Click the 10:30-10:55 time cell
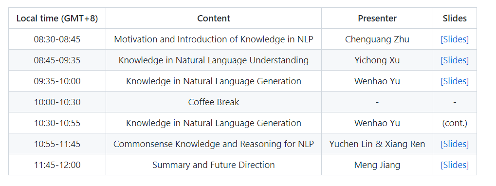Viewport: 496px width, 186px height. (x=57, y=123)
